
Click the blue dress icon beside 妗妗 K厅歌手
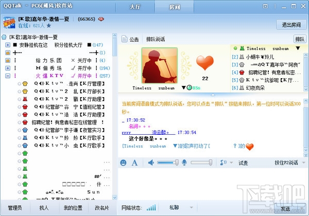25,138
